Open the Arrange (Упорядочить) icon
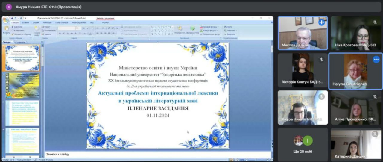Image resolution: width=383 pixels, height=162 pixels. (x=180, y=29)
